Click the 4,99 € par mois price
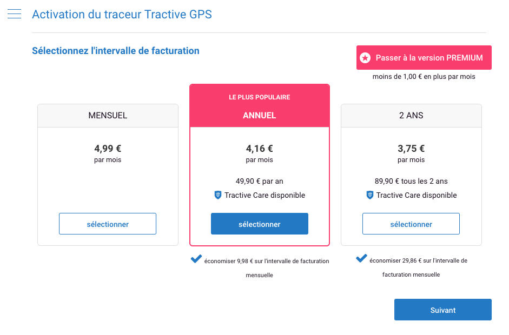The height and width of the screenshot is (335, 509). point(108,153)
